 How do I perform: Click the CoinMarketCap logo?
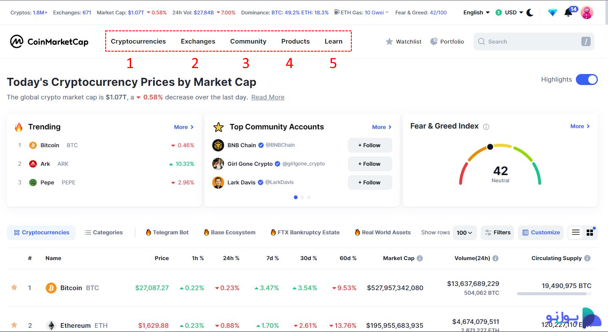(49, 41)
